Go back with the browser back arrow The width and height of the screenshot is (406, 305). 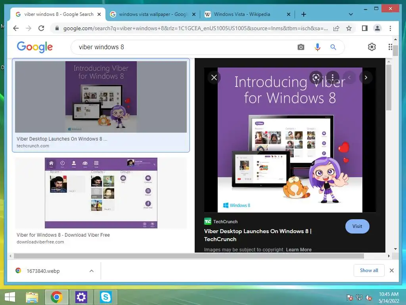coord(16,28)
